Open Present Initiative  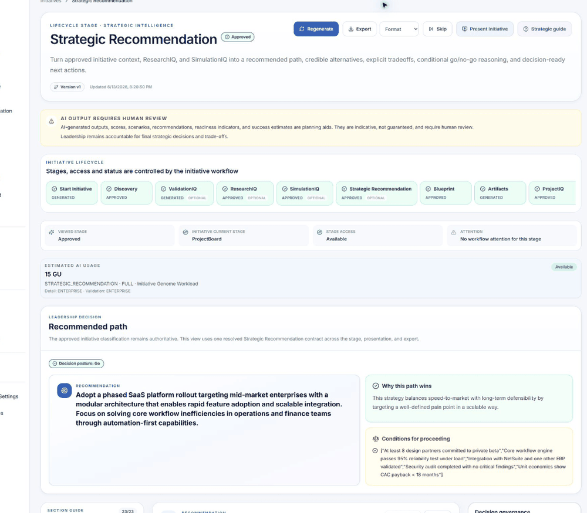pyautogui.click(x=485, y=29)
